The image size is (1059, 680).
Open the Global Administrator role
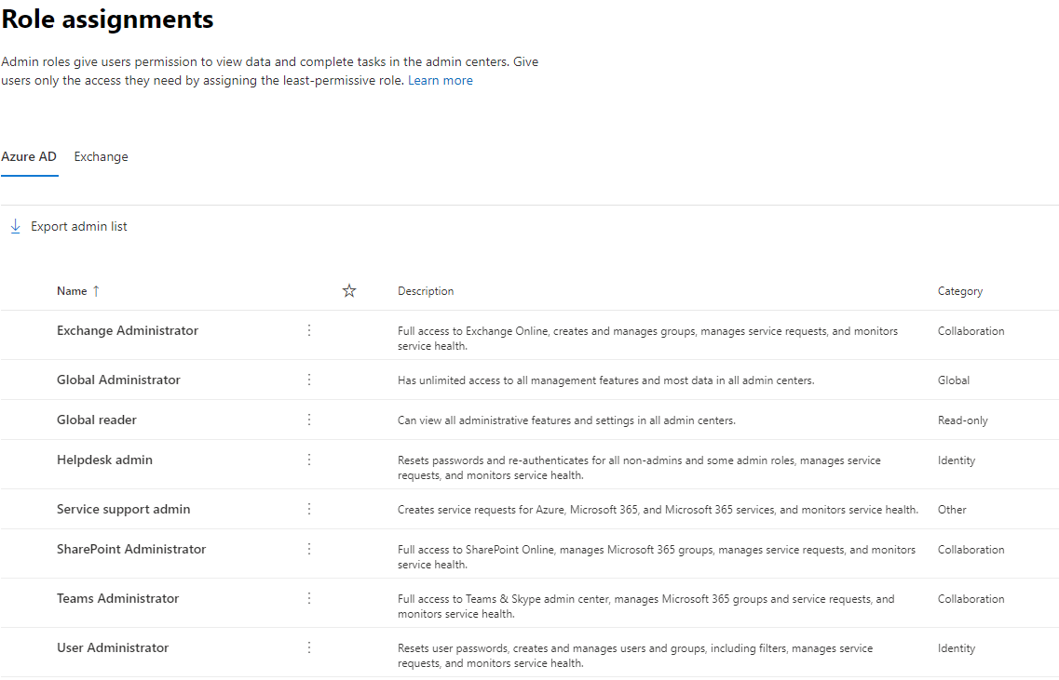(x=118, y=380)
